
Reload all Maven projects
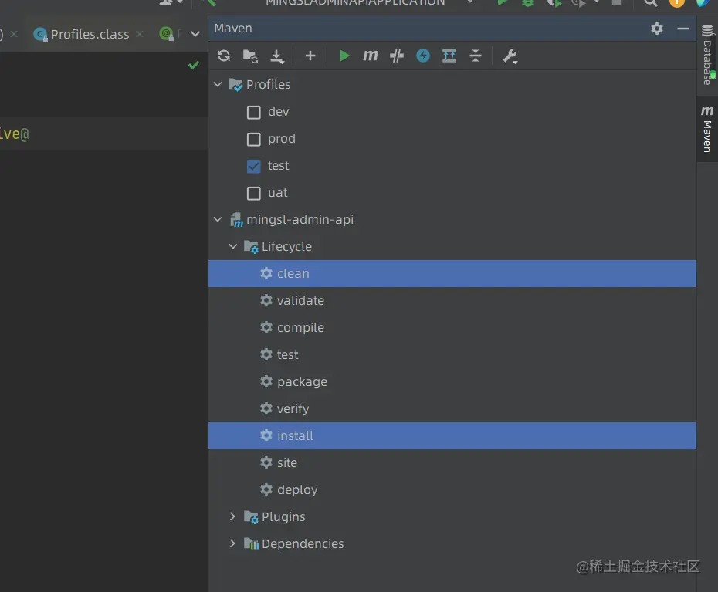[224, 56]
